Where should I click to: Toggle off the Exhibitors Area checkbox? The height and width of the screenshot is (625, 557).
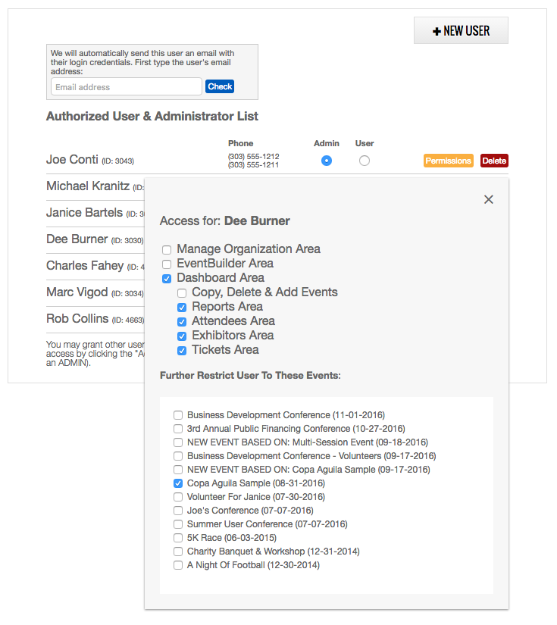click(182, 336)
